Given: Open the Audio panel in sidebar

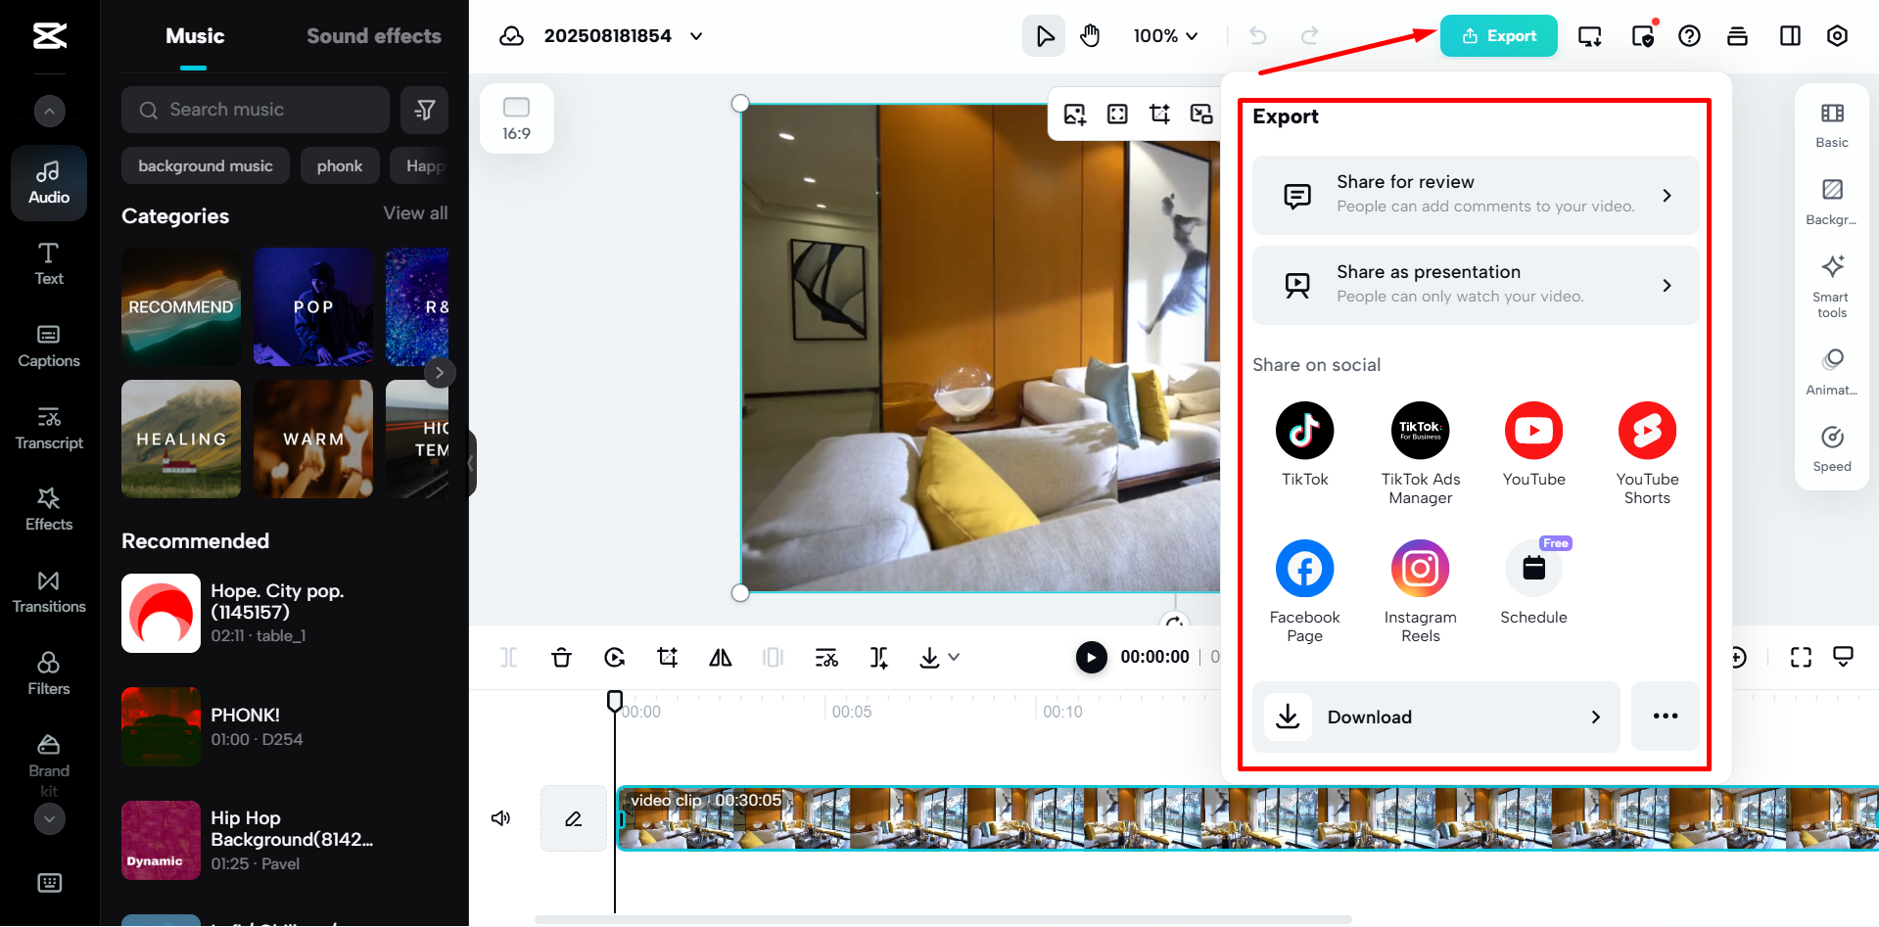Looking at the screenshot, I should coord(49,183).
